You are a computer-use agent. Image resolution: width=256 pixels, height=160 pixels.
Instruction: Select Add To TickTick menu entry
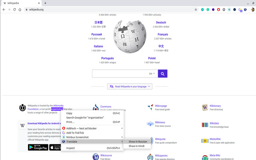pos(75,132)
